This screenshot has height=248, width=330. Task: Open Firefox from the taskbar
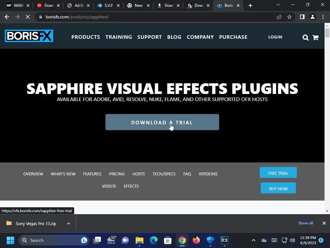tap(196, 240)
